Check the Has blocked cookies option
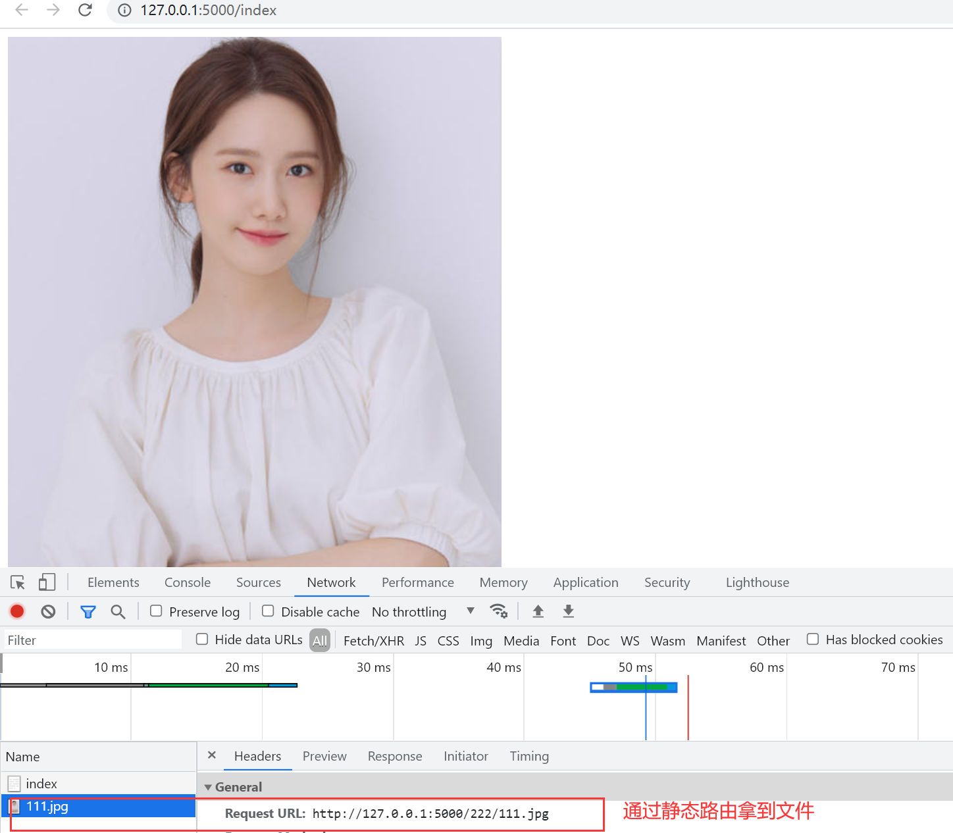The width and height of the screenshot is (953, 833). [813, 640]
